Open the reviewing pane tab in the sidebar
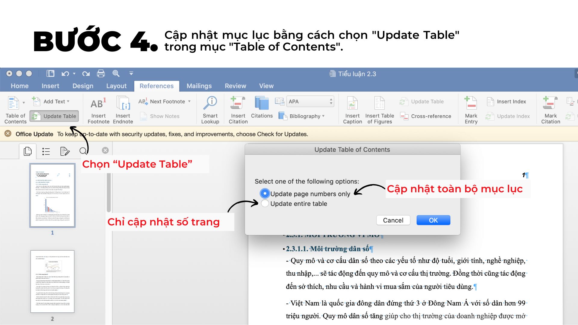Viewport: 578px width, 325px height. coord(65,151)
